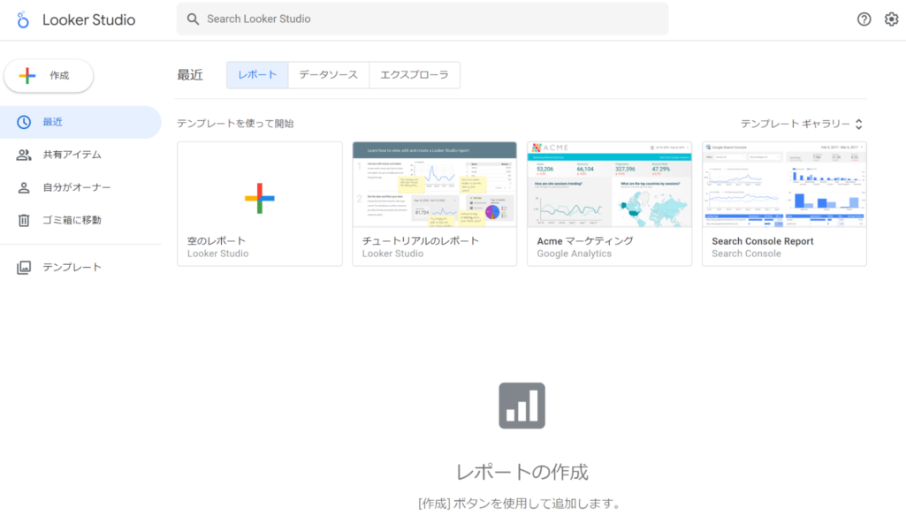Switch to the レポート tab
The width and height of the screenshot is (906, 531).
coord(257,75)
